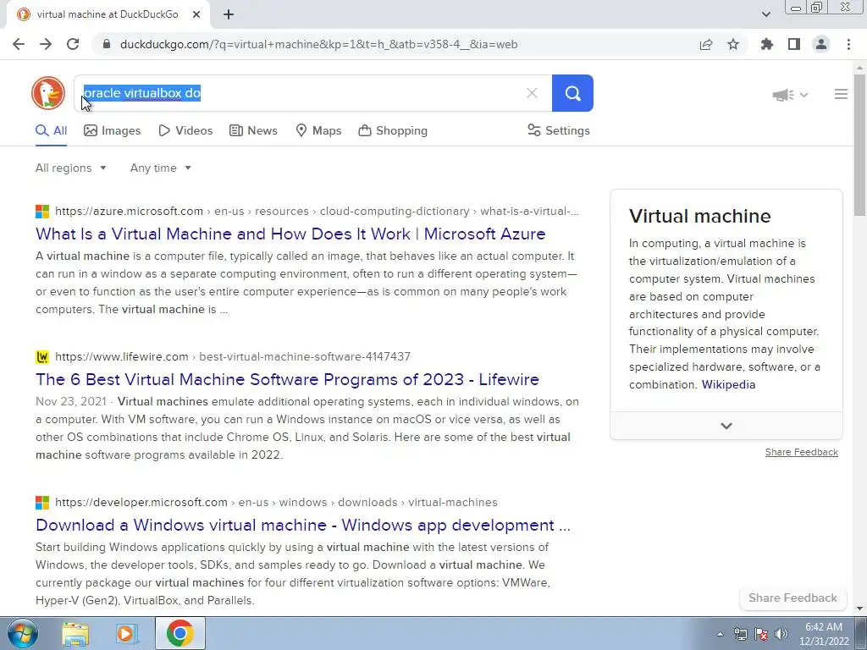Open the tab search dropdown arrow
The width and height of the screenshot is (867, 650).
(x=765, y=14)
